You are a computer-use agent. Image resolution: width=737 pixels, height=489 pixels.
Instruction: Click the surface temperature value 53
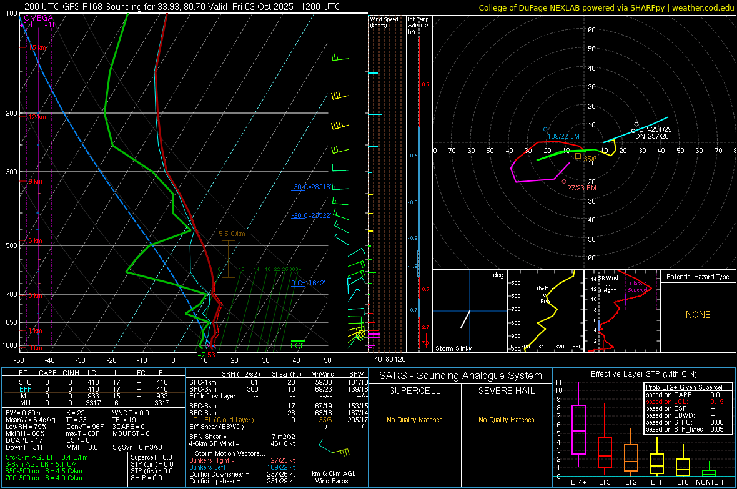click(212, 355)
